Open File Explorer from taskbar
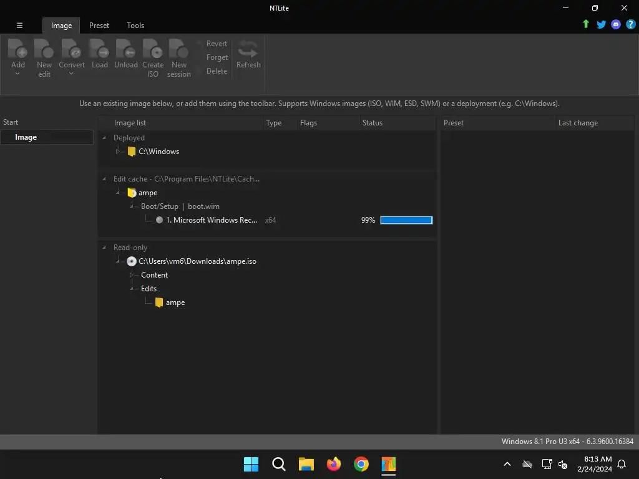The width and height of the screenshot is (639, 479). [306, 464]
